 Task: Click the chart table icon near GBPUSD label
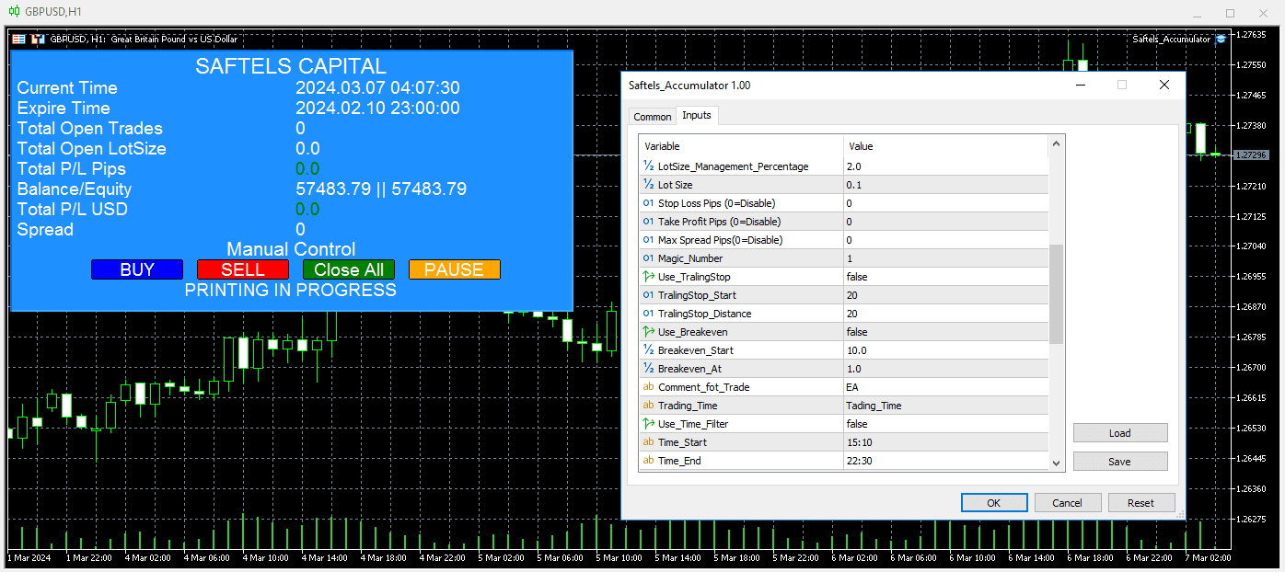click(x=19, y=40)
